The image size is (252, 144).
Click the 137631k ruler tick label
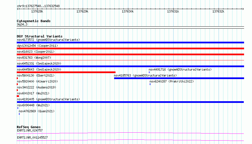coord(173,11)
